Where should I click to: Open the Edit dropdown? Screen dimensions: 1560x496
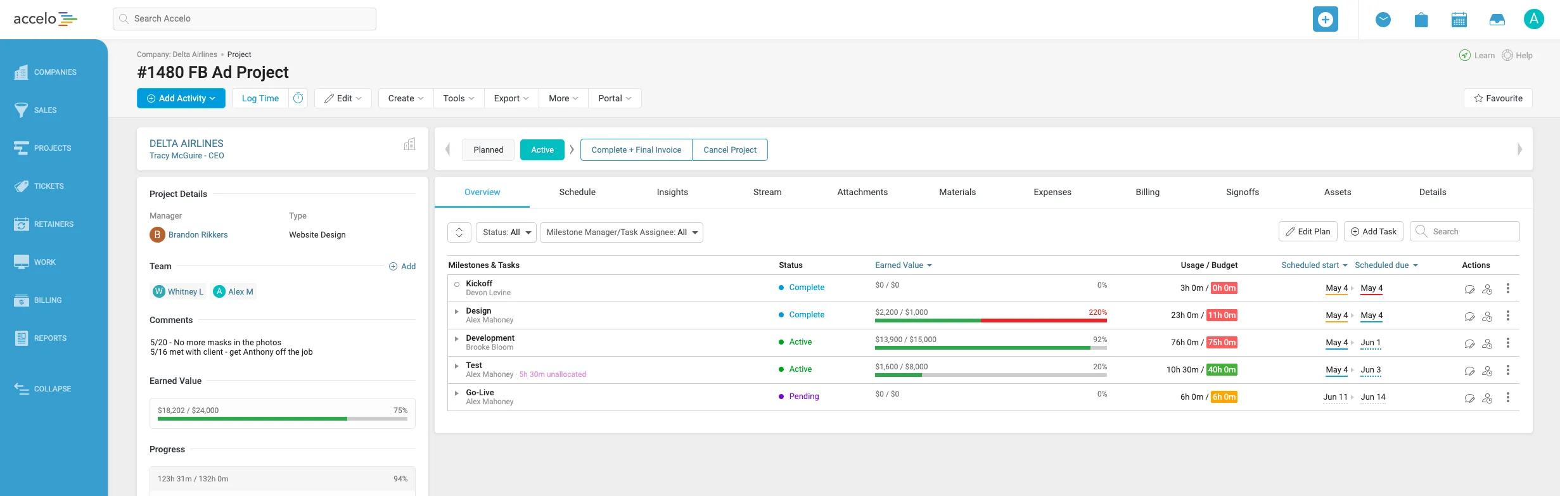click(x=343, y=98)
